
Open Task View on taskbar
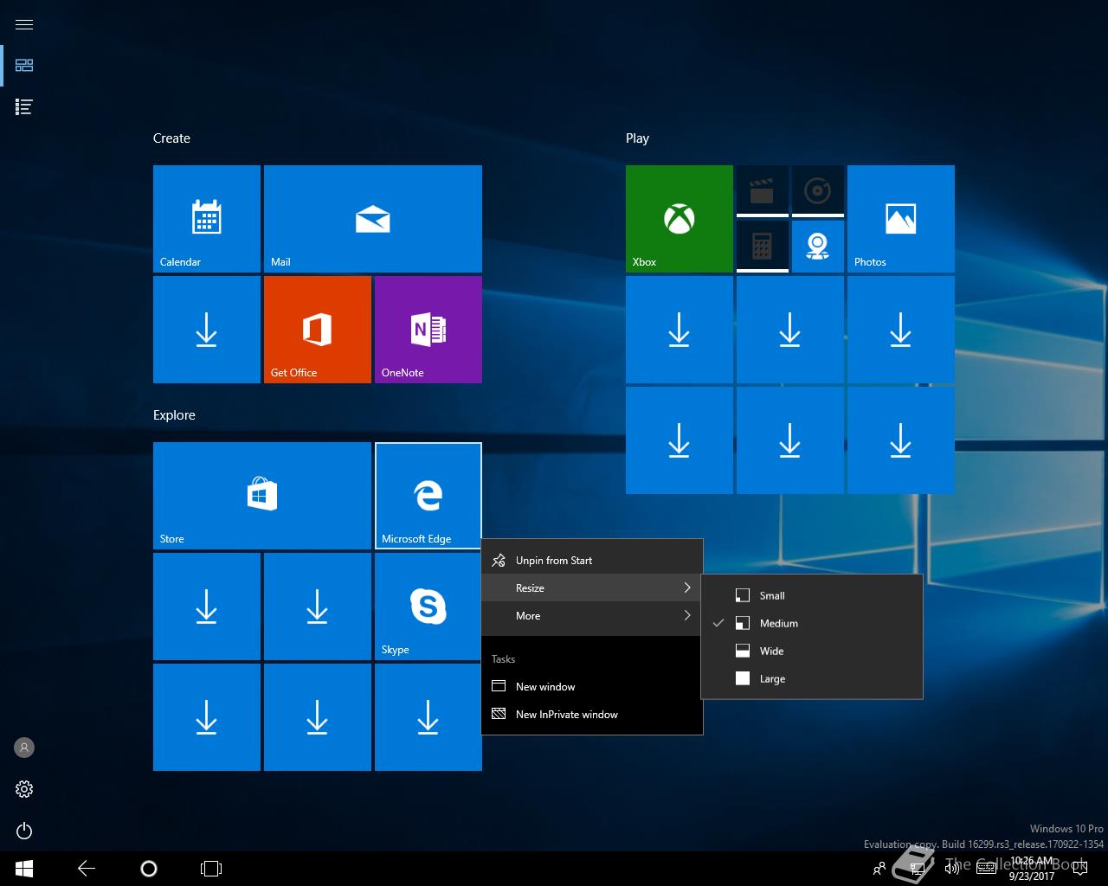click(211, 869)
